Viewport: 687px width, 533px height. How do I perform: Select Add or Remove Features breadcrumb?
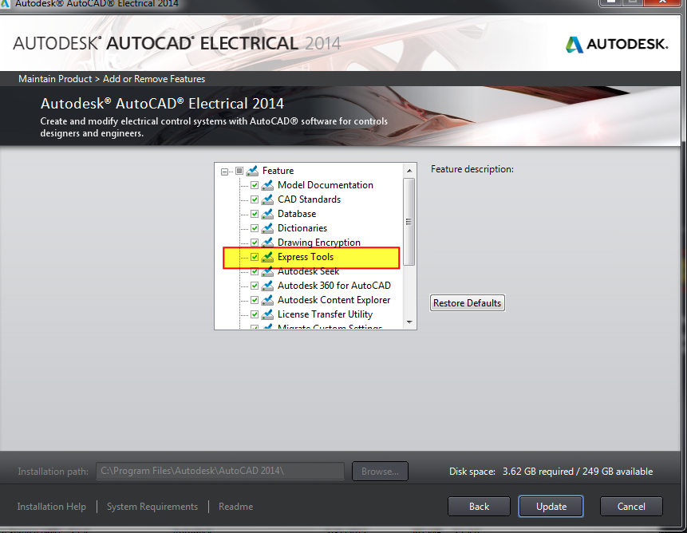coord(154,78)
